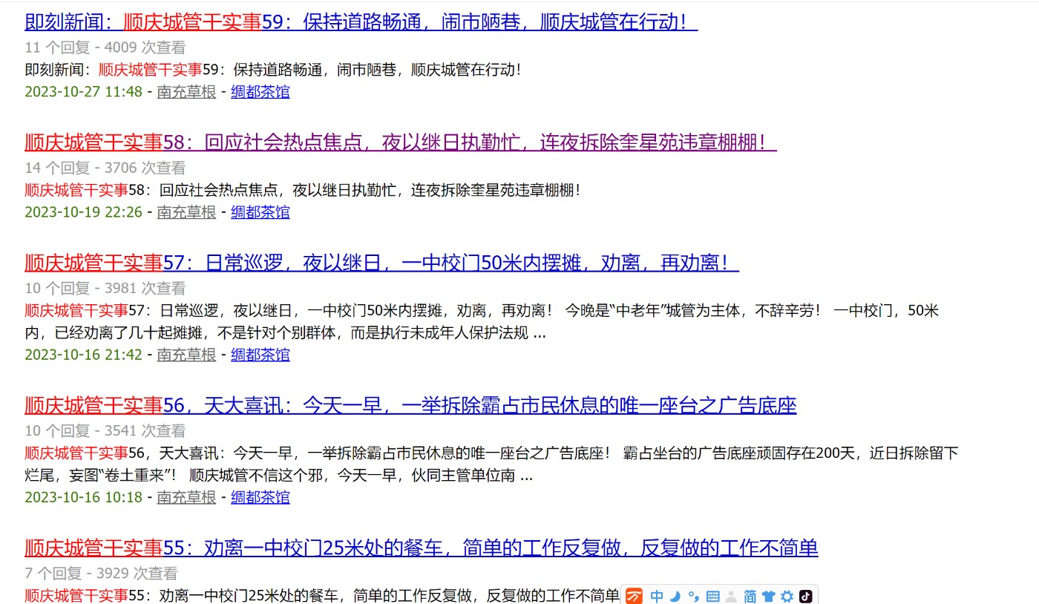Open the 顺庆城管干实事59 news thread title
The height and width of the screenshot is (604, 1039).
click(x=361, y=22)
